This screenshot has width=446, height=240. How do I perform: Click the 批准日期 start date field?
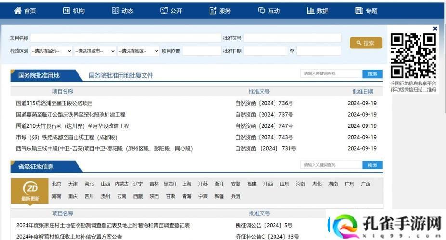[x=266, y=51]
